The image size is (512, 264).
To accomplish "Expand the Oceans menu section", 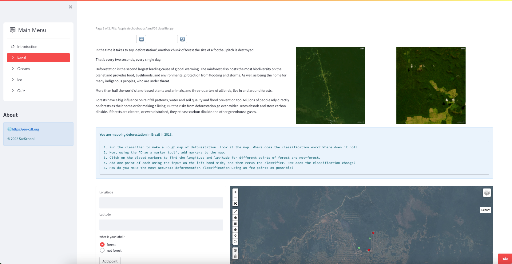I will click(23, 69).
